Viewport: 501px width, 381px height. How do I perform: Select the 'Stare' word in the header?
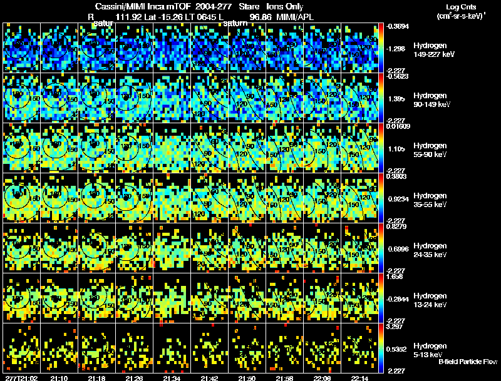coord(249,6)
